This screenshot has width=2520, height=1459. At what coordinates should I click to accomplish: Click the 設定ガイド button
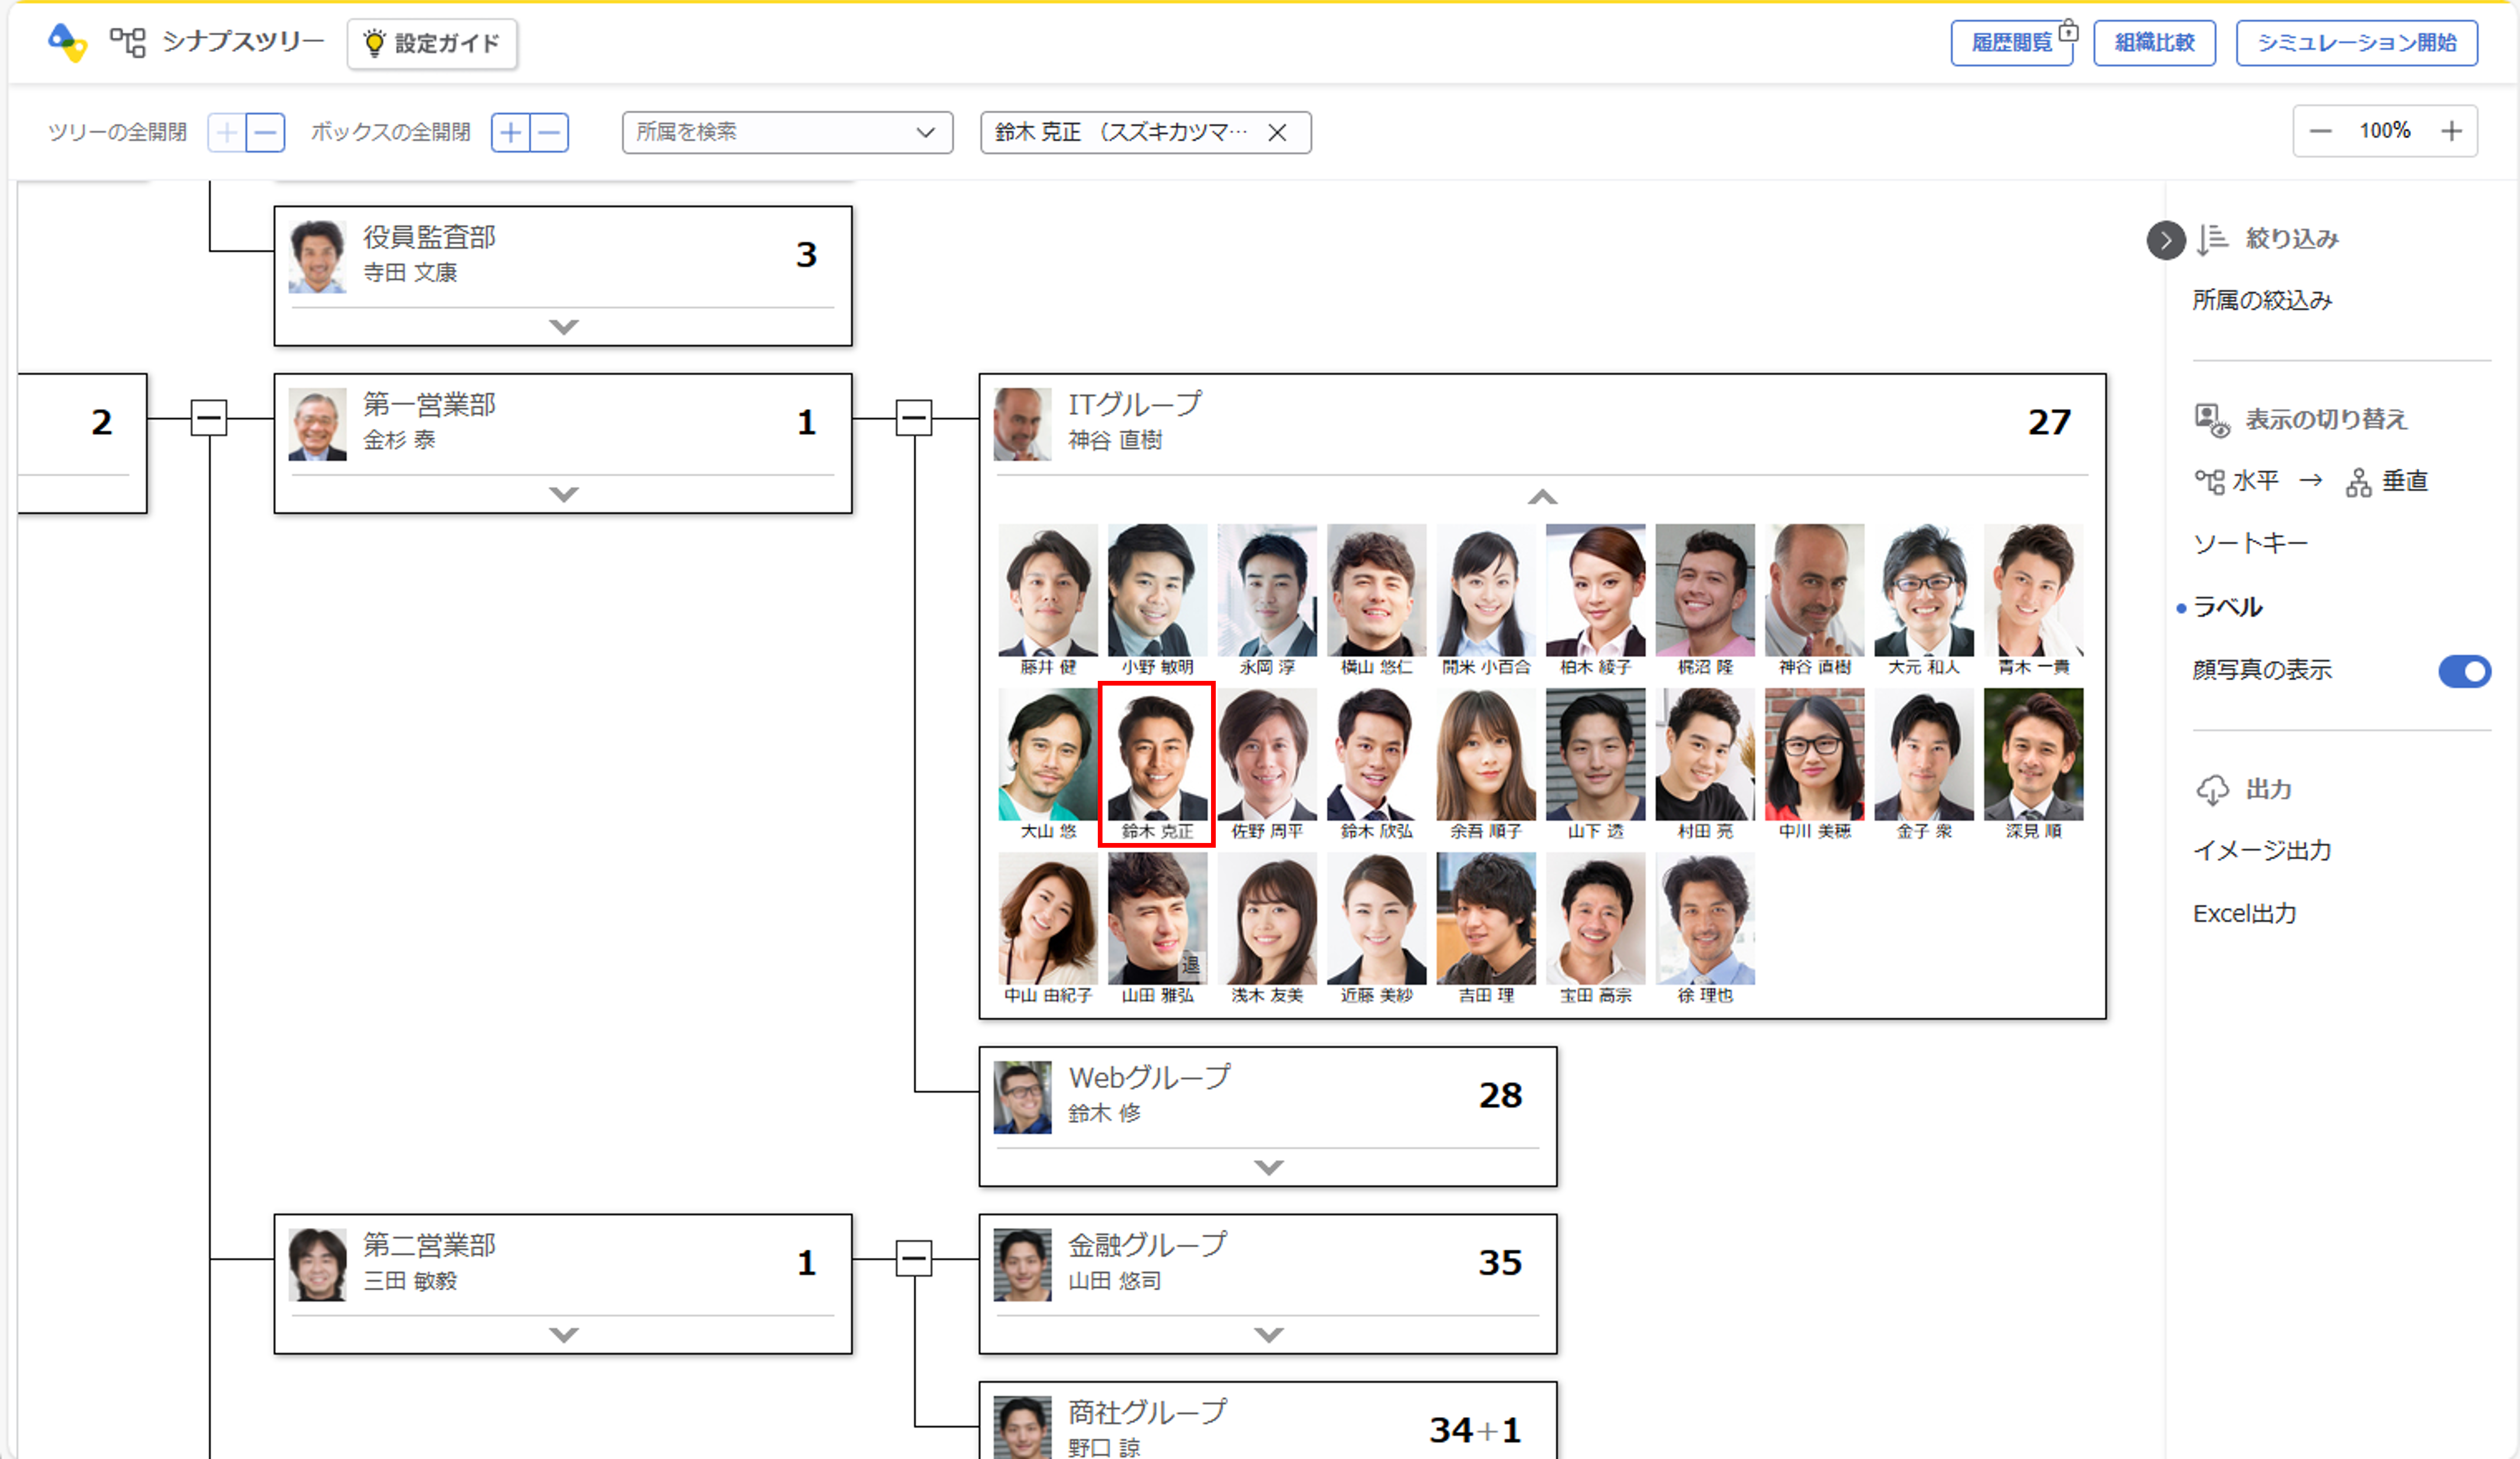[x=432, y=43]
